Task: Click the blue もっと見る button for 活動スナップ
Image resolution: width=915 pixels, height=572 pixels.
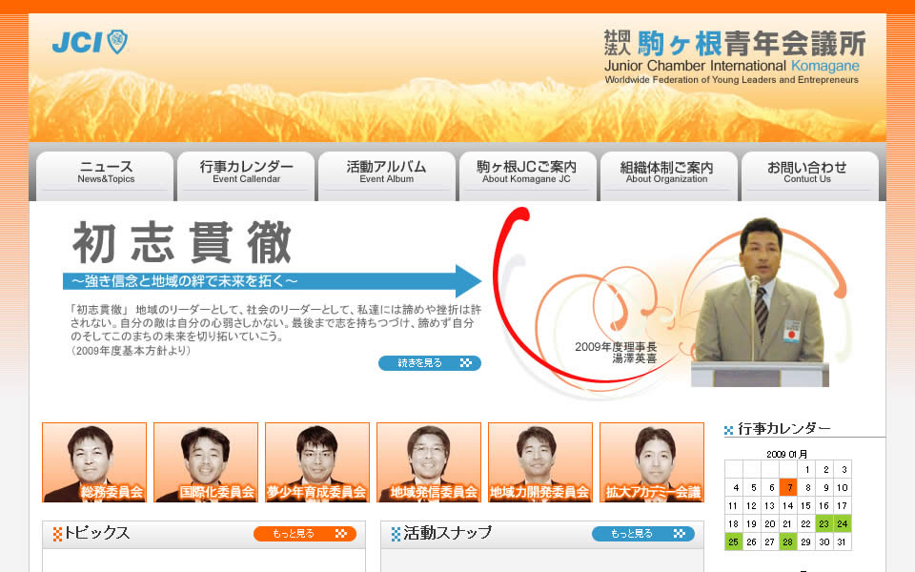Action: click(643, 534)
